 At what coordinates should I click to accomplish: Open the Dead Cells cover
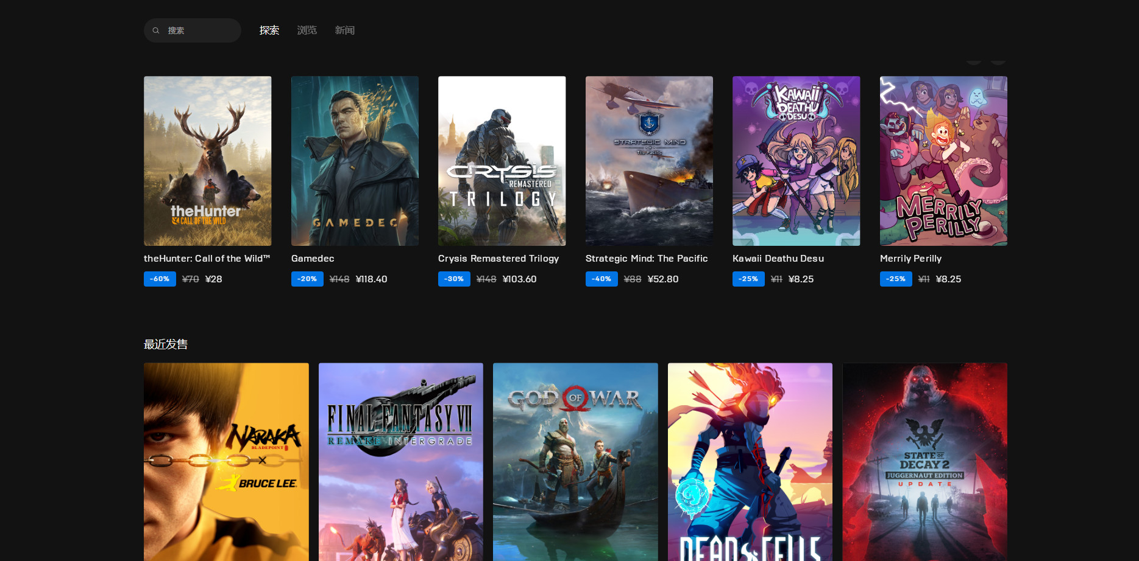point(750,462)
